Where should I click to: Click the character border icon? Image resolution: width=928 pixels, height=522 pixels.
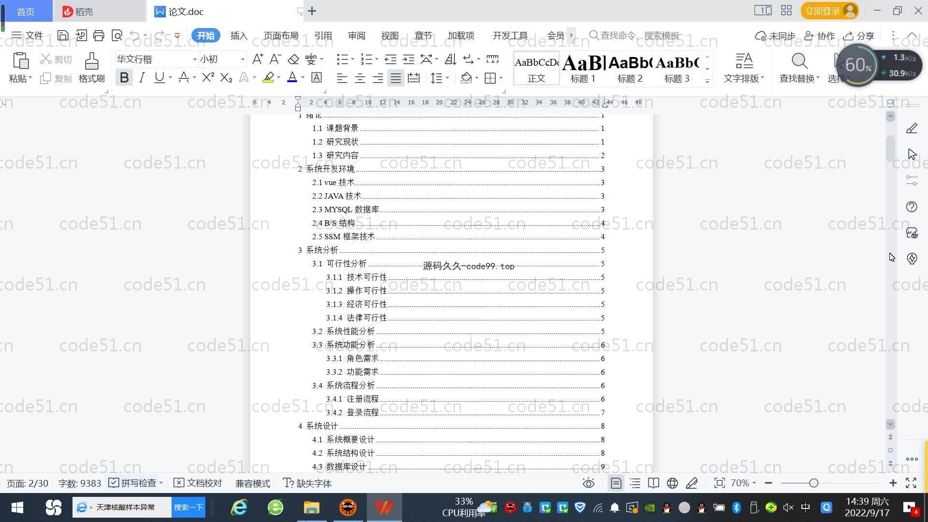coord(317,78)
